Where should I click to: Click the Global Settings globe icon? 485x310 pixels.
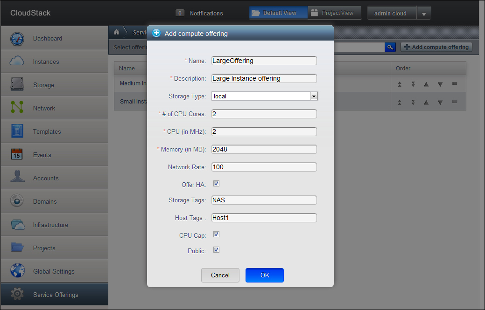click(17, 271)
